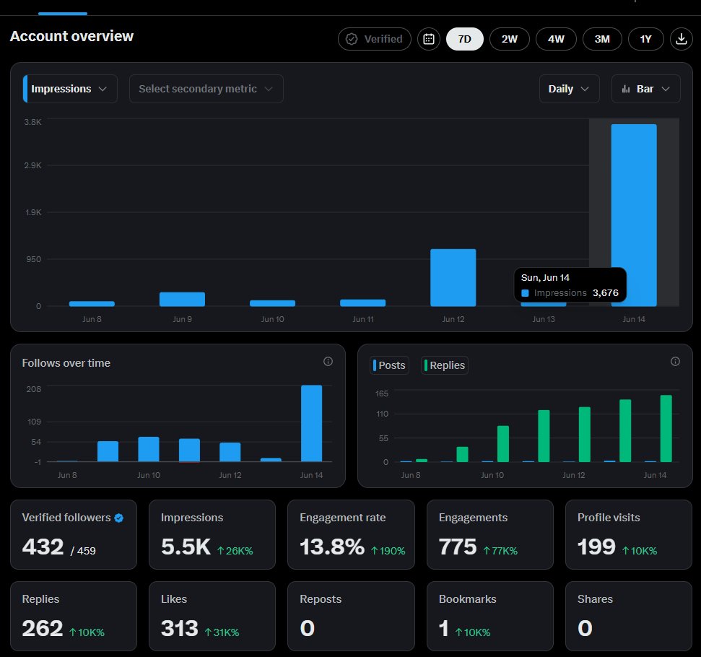Click the Jun 9 impressions bar
The width and height of the screenshot is (701, 657).
coord(182,299)
